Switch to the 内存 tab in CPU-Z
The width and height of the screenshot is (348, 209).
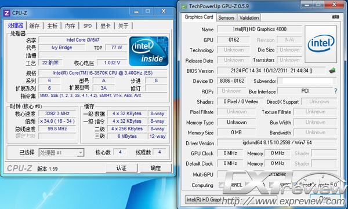pyautogui.click(x=70, y=26)
